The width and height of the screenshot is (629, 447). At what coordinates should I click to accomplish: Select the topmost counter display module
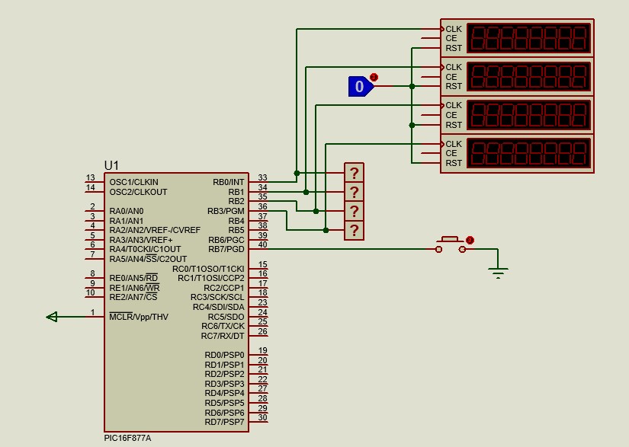tap(517, 38)
